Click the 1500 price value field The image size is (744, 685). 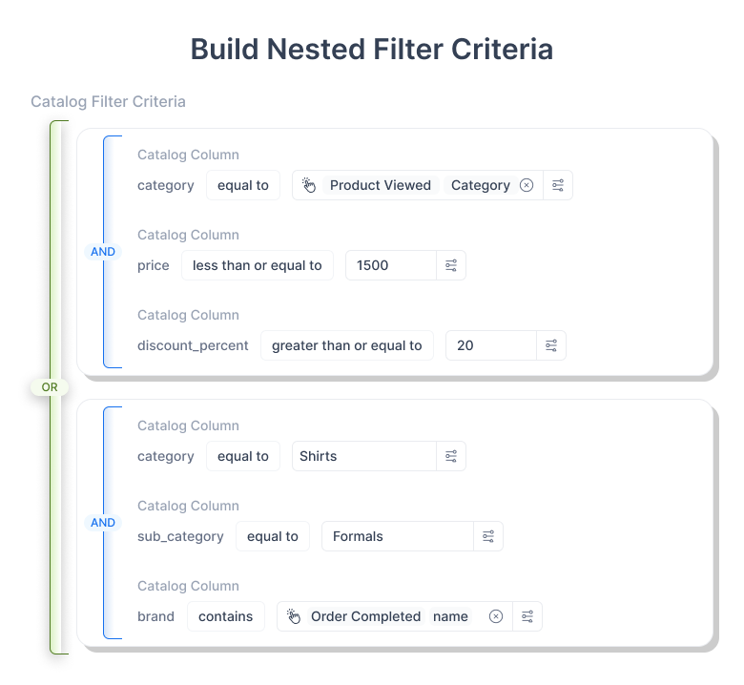point(391,265)
